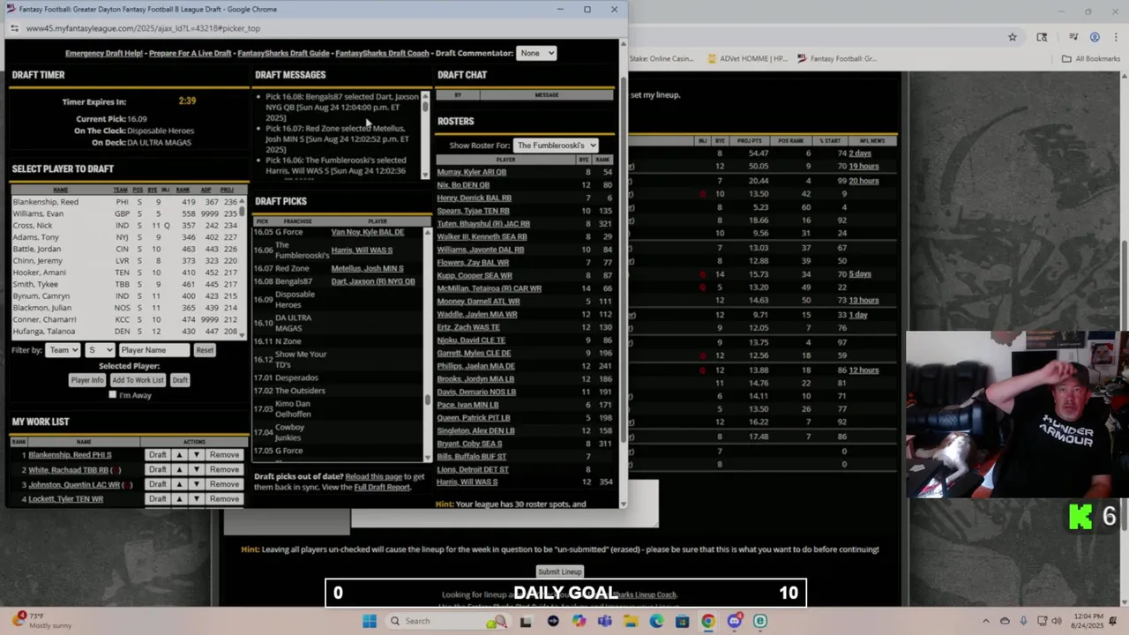Open the Full Draft Report link
This screenshot has height=635, width=1129.
[x=382, y=487]
